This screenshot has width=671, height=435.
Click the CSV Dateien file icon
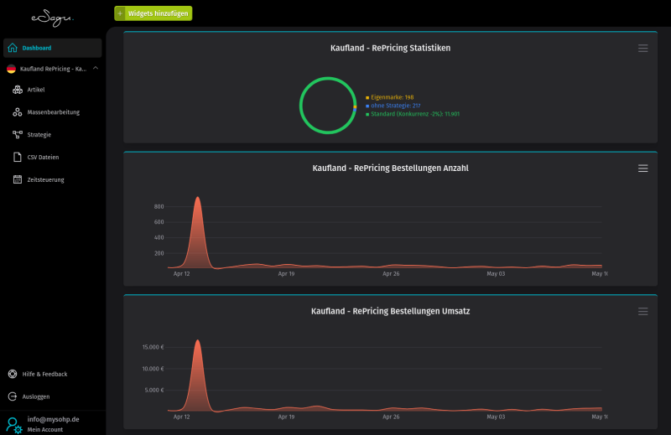17,157
